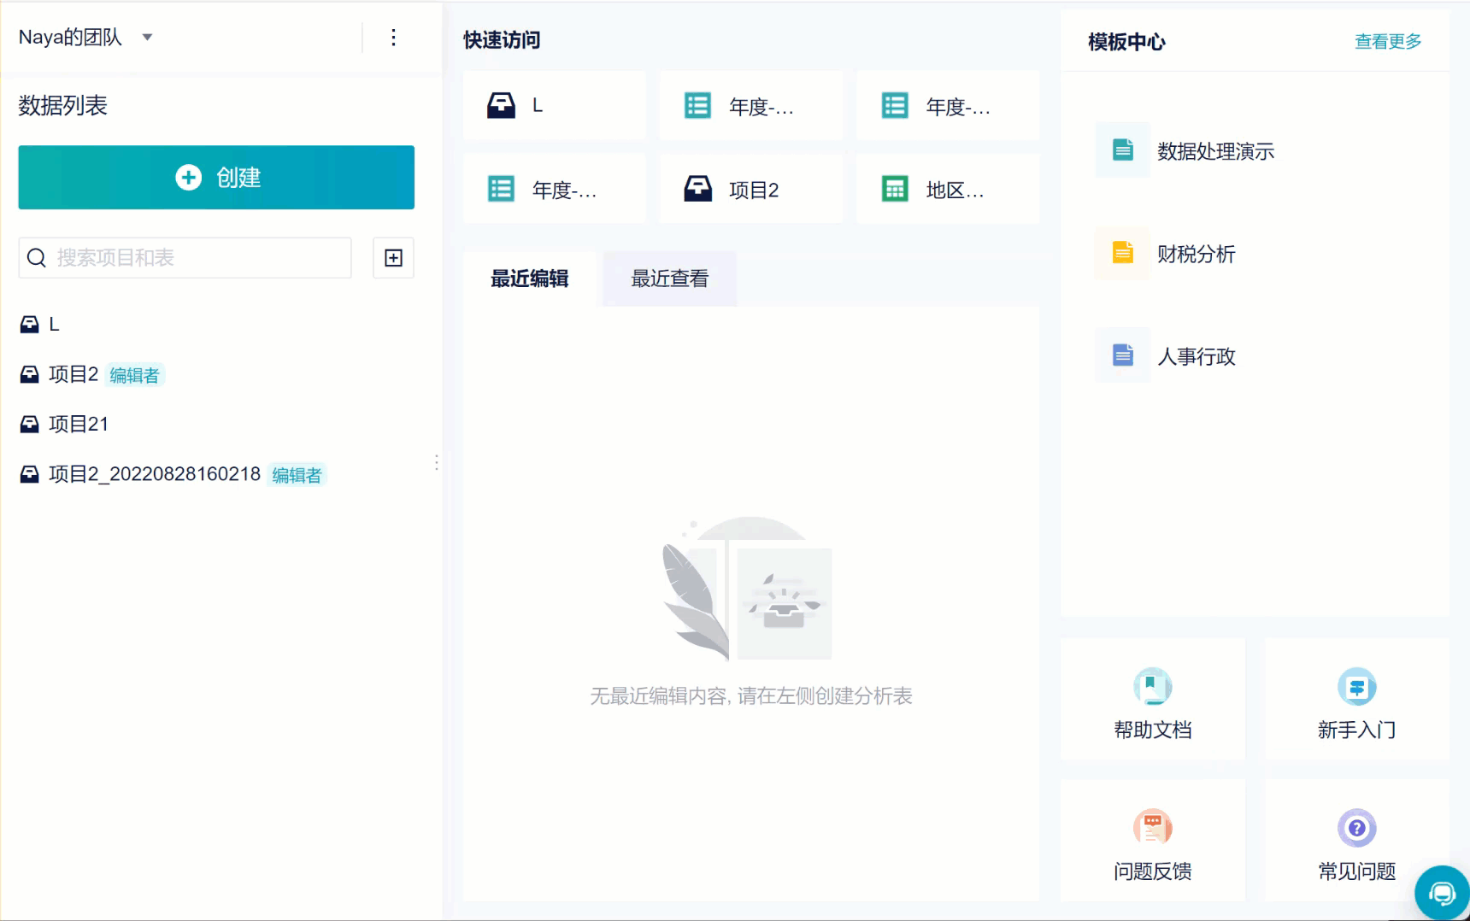Select project L in the data list

tap(41, 325)
